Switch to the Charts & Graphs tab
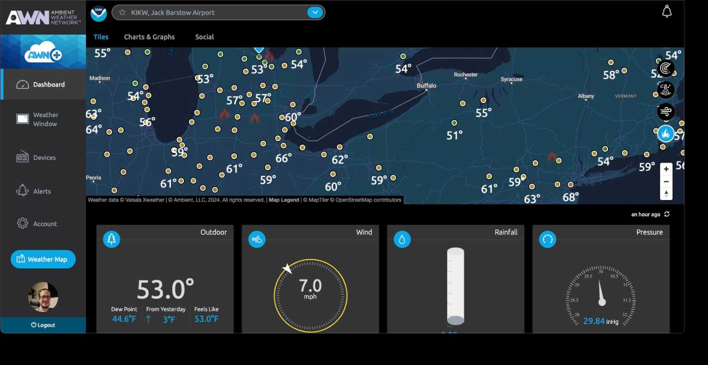The height and width of the screenshot is (365, 708). (149, 37)
